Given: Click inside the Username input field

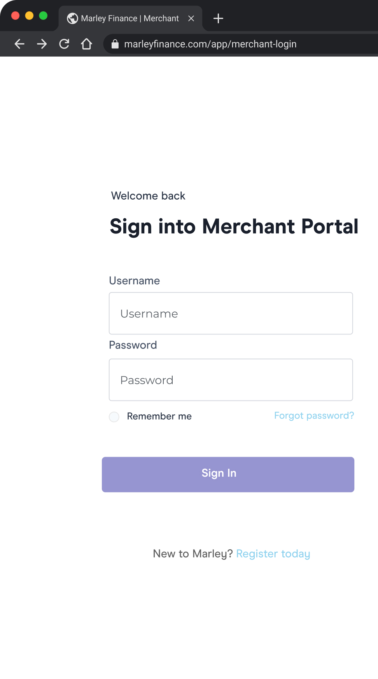Looking at the screenshot, I should tap(231, 313).
